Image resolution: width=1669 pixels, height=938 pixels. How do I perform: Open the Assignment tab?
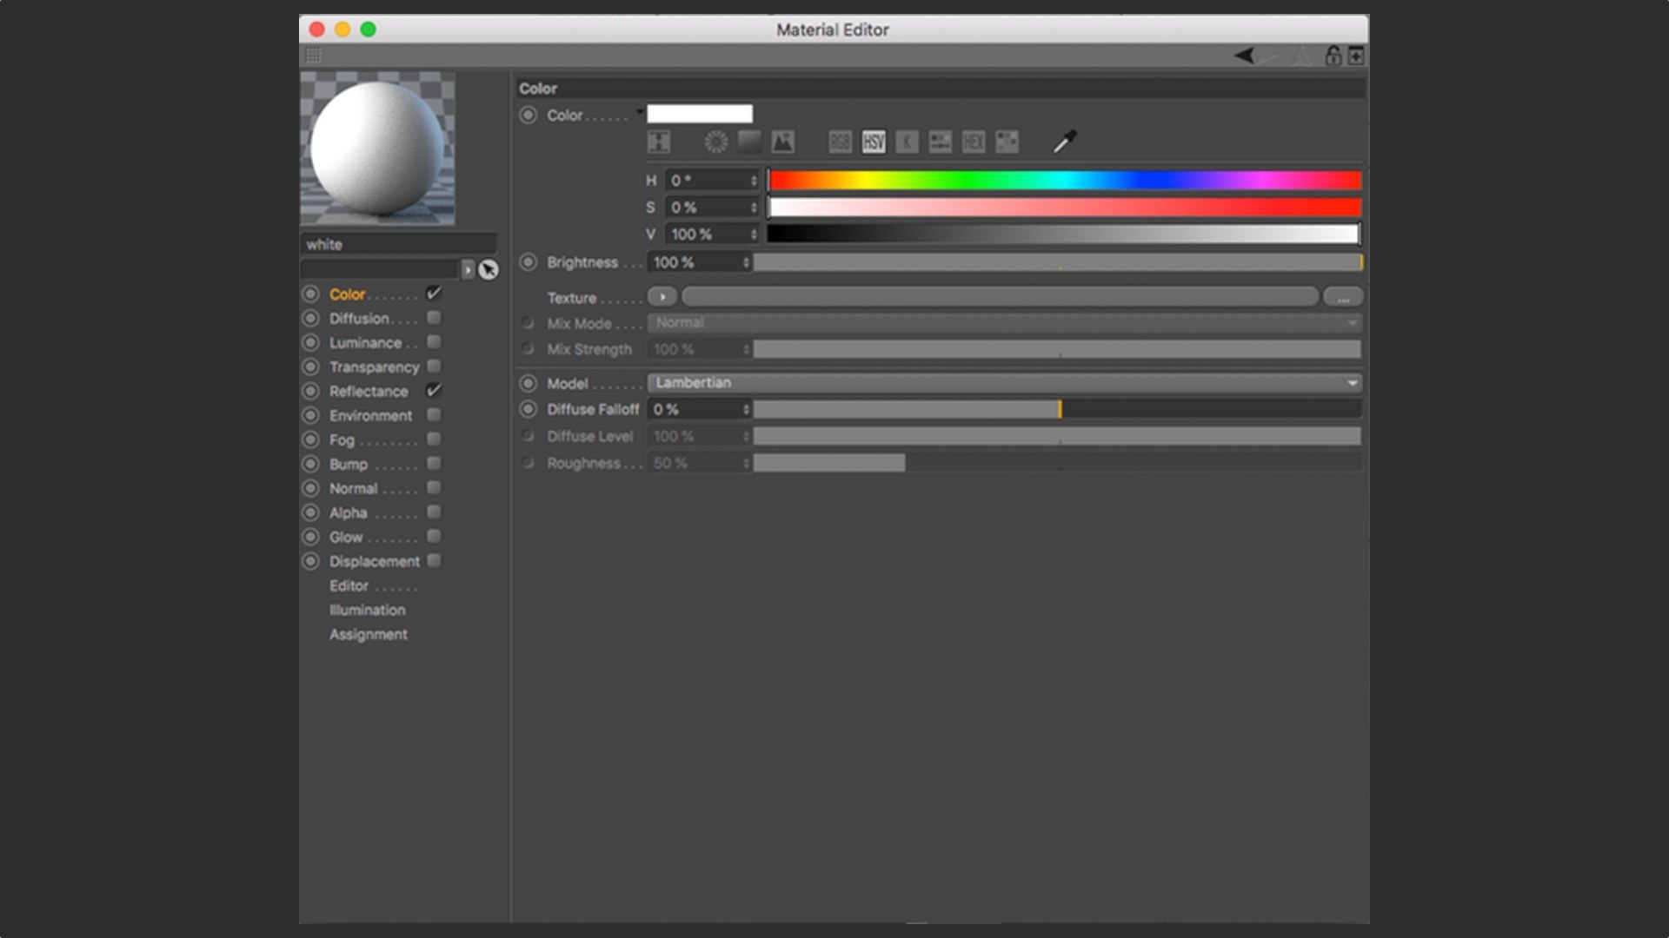click(368, 634)
